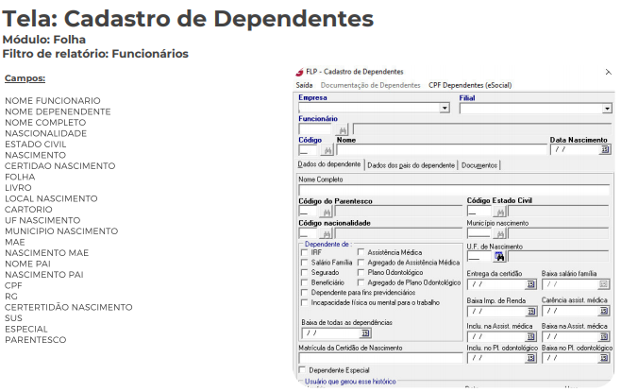The width and height of the screenshot is (621, 392).
Task: Check Incapacidade física ou mental checkbox
Action: tap(305, 302)
